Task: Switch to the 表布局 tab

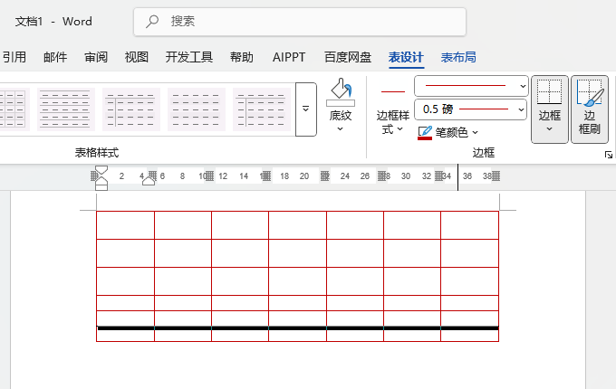Action: click(x=458, y=57)
